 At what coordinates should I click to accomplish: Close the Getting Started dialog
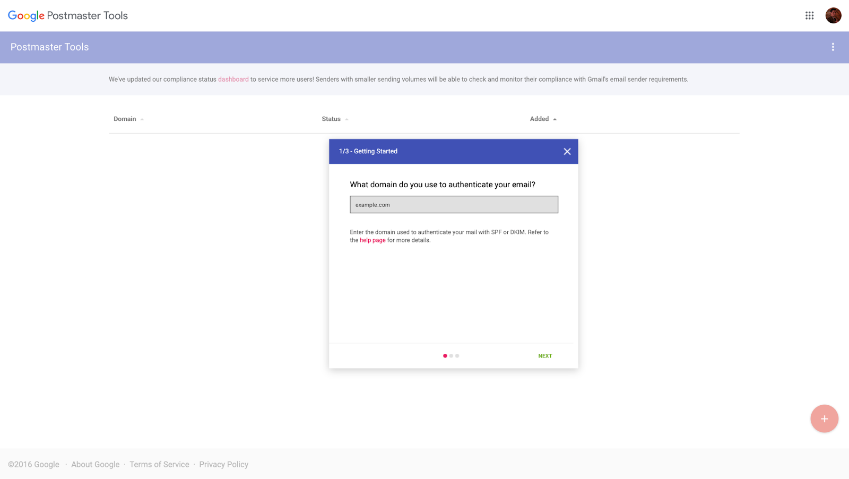[x=567, y=152]
